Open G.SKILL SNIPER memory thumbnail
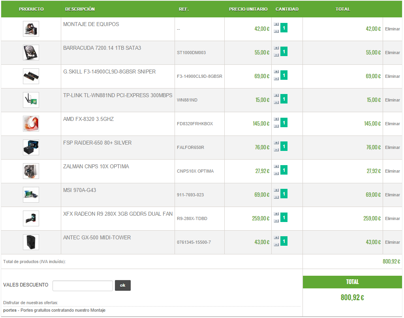The width and height of the screenshot is (404, 318). pyautogui.click(x=31, y=76)
